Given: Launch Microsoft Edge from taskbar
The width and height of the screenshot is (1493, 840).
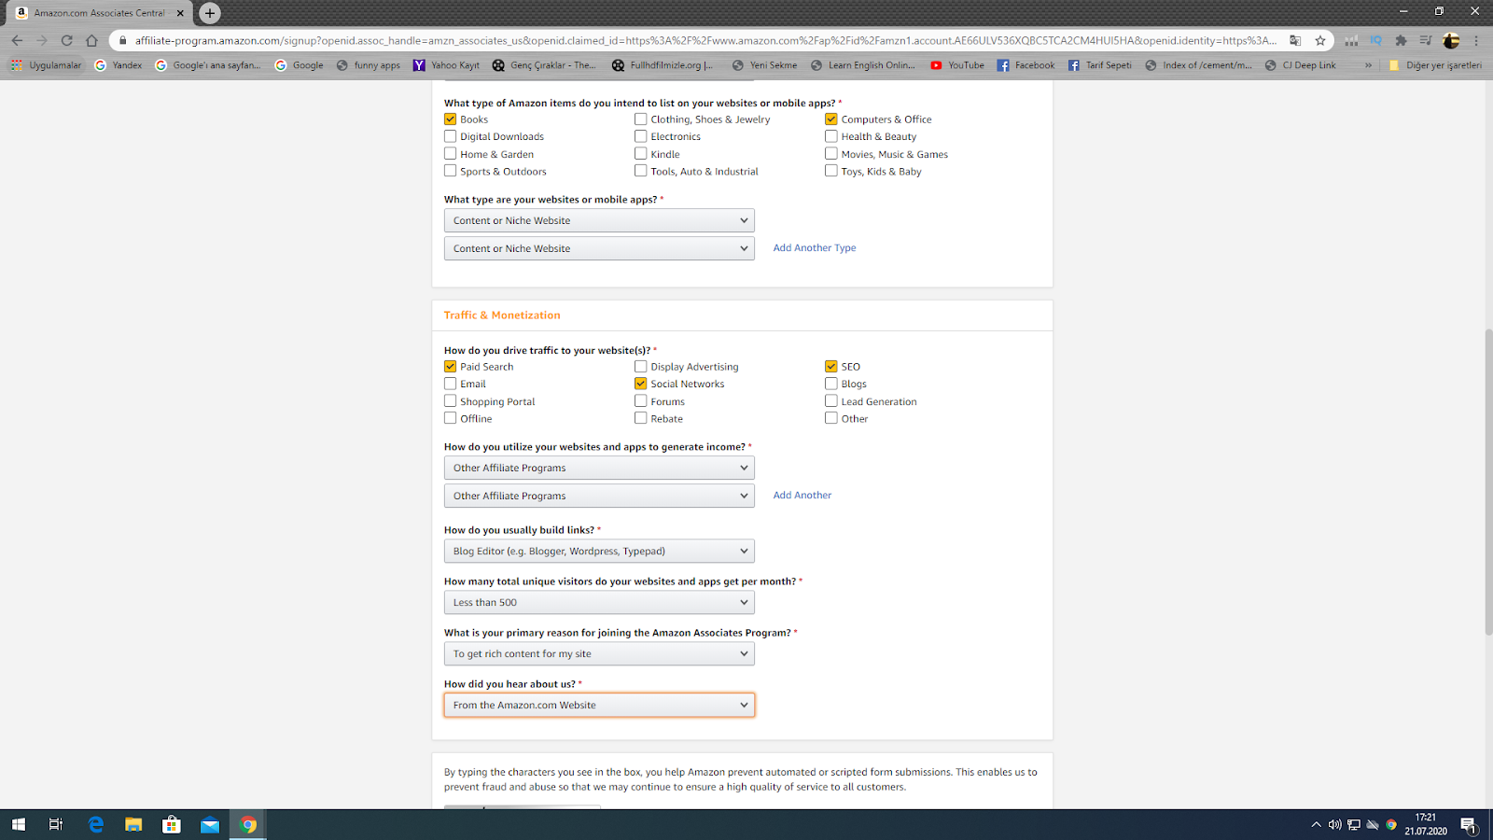Looking at the screenshot, I should 95,824.
